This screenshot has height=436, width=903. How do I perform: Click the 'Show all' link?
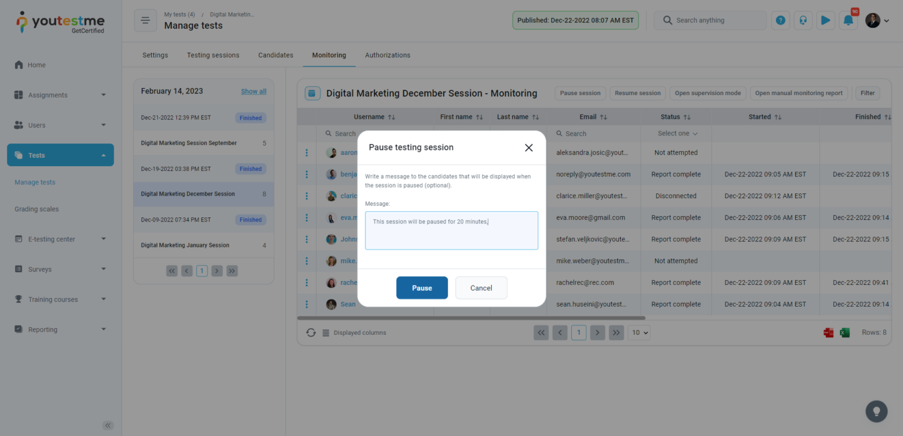[253, 92]
